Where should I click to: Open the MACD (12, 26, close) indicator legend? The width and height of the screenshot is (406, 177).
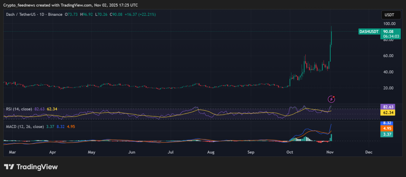[25, 127]
